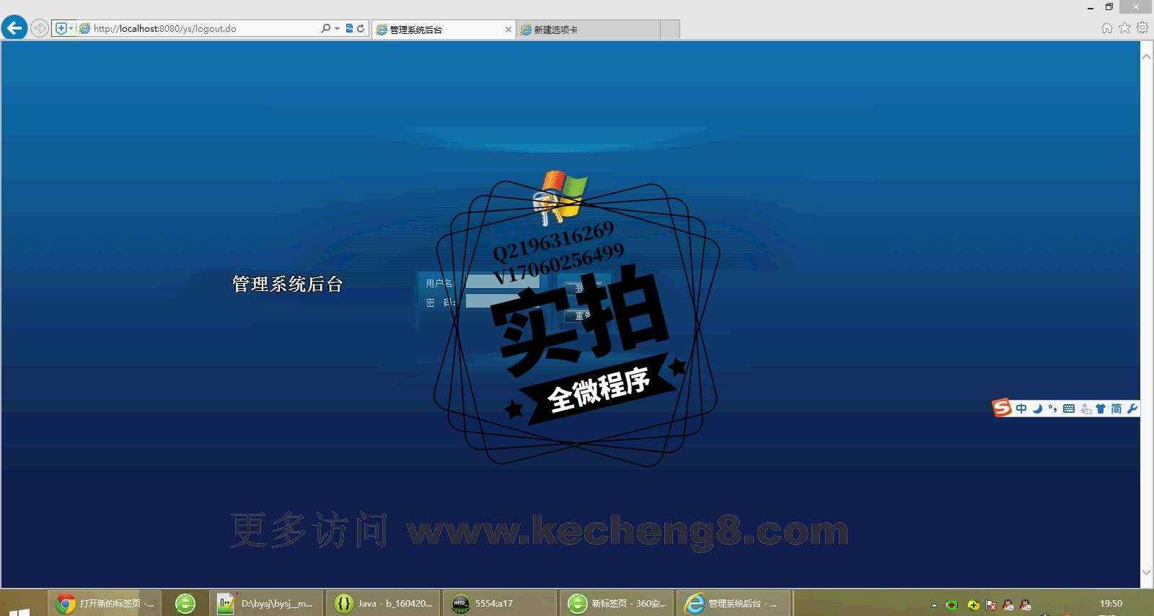Image resolution: width=1154 pixels, height=616 pixels.
Task: Open the 5554:a17 emulator taskbar window
Action: pyautogui.click(x=499, y=603)
